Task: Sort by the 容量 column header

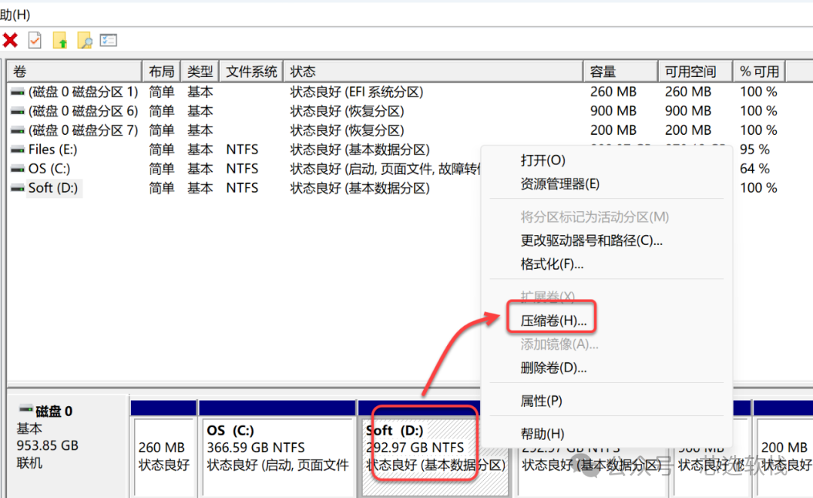Action: coord(620,72)
